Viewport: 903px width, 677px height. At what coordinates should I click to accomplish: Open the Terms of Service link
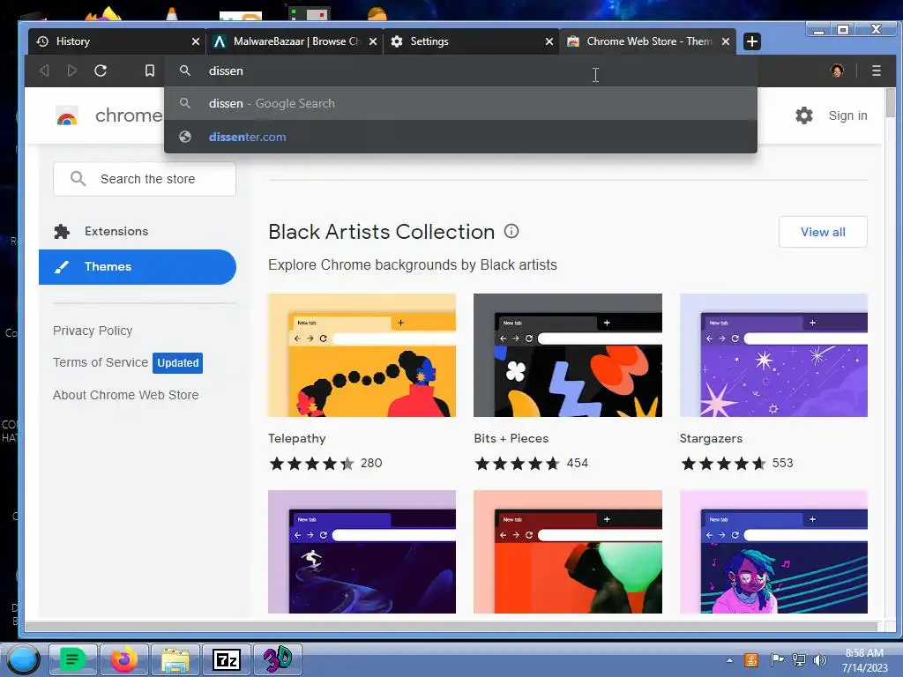click(101, 362)
